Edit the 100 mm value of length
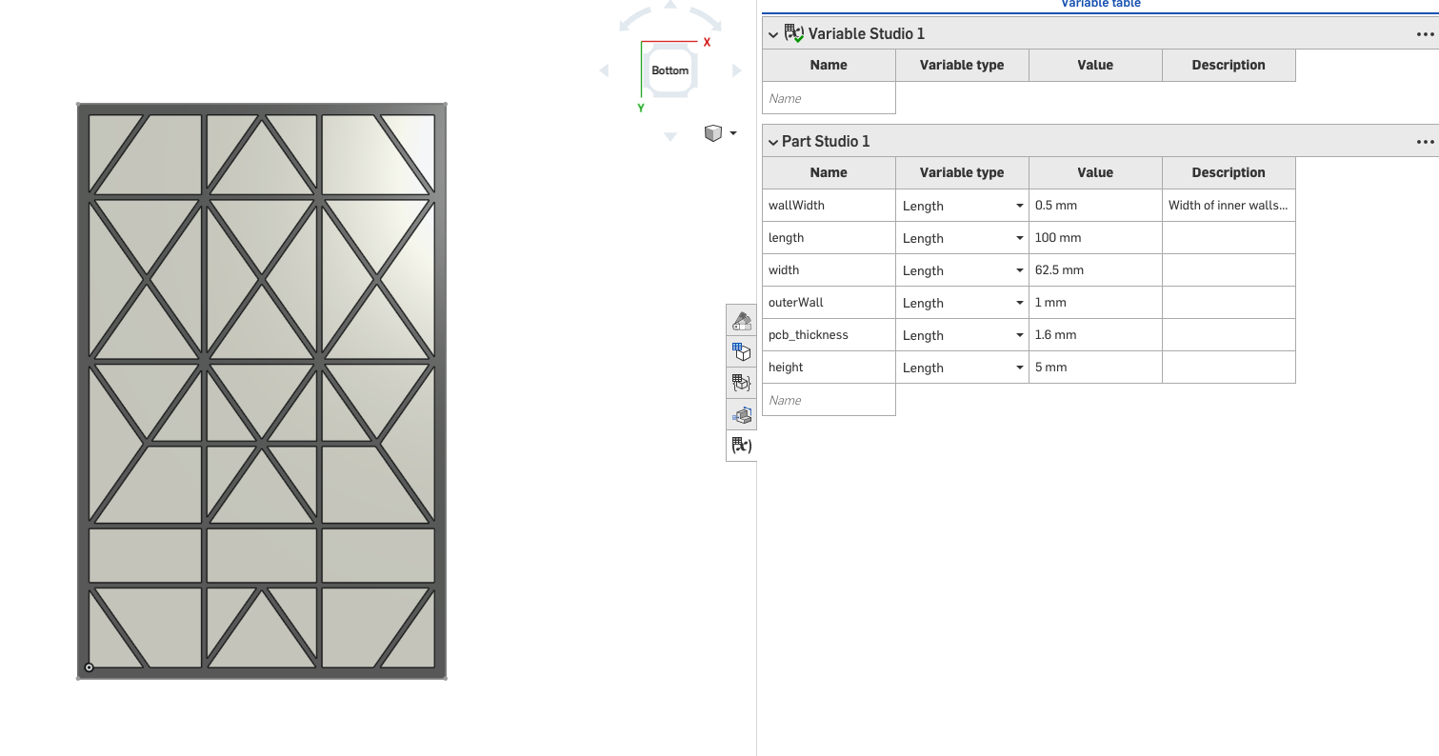 coord(1095,238)
